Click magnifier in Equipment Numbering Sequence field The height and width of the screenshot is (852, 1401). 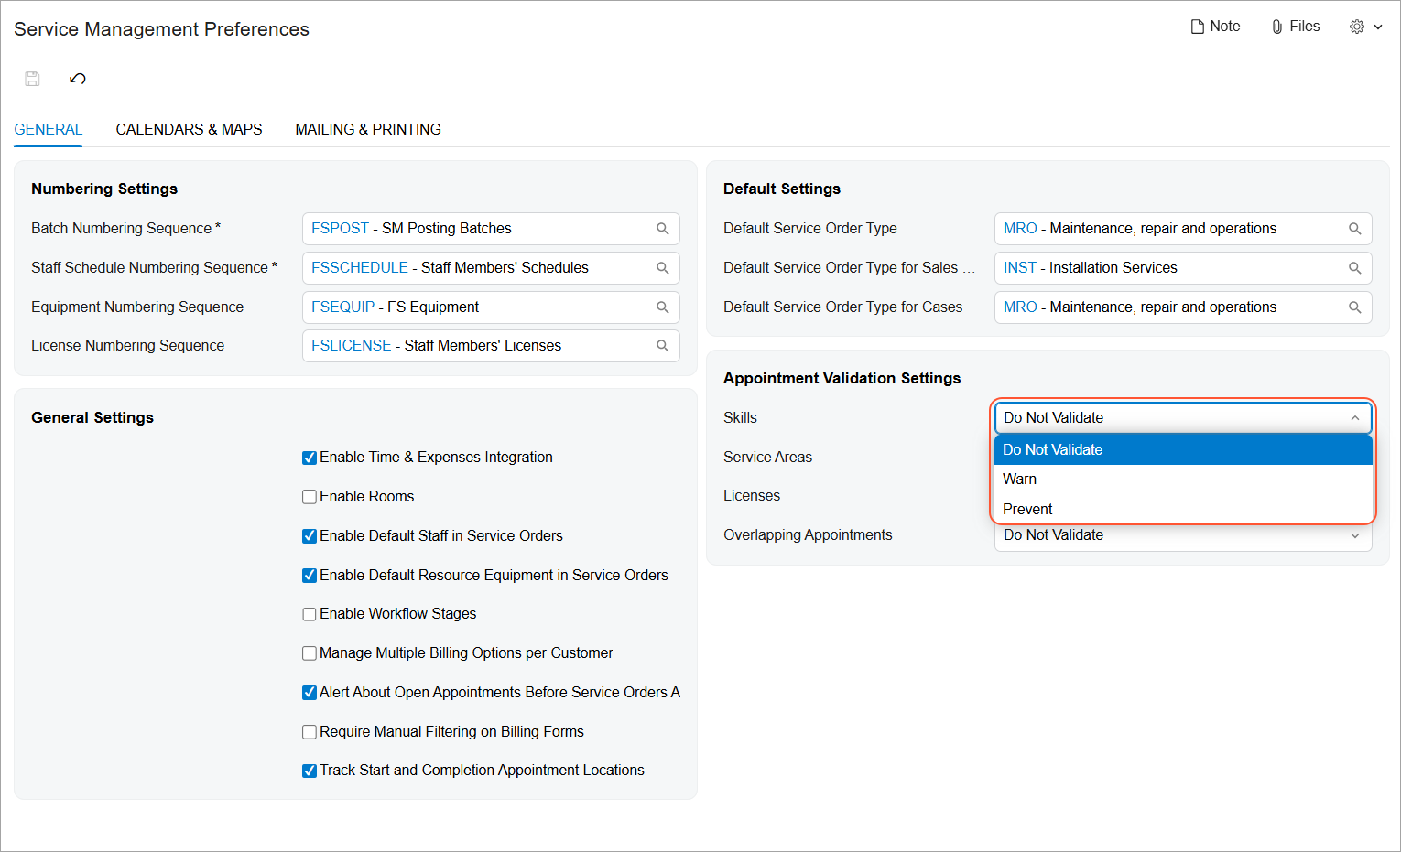pyautogui.click(x=662, y=307)
